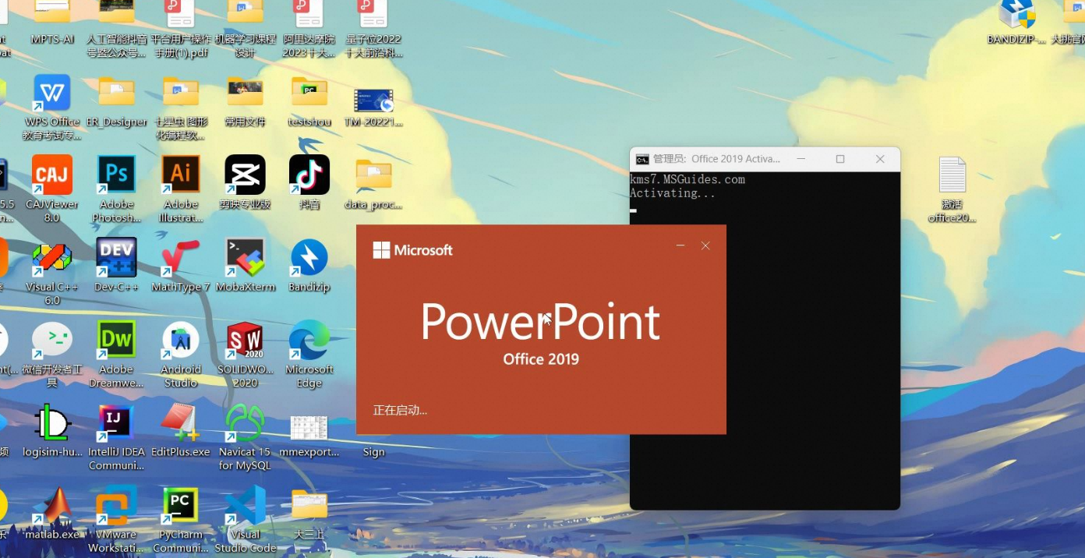Click the command prompt title bar icon

pos(642,159)
